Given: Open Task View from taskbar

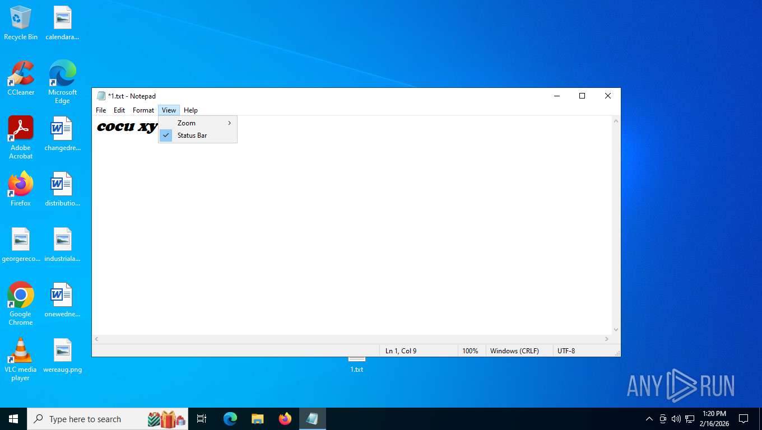Looking at the screenshot, I should 202,419.
